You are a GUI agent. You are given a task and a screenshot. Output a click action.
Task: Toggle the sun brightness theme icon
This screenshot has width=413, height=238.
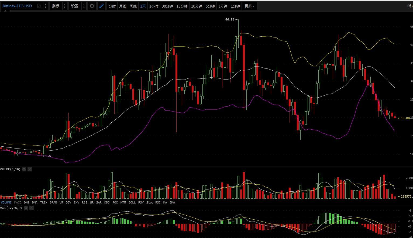[x=92, y=6]
